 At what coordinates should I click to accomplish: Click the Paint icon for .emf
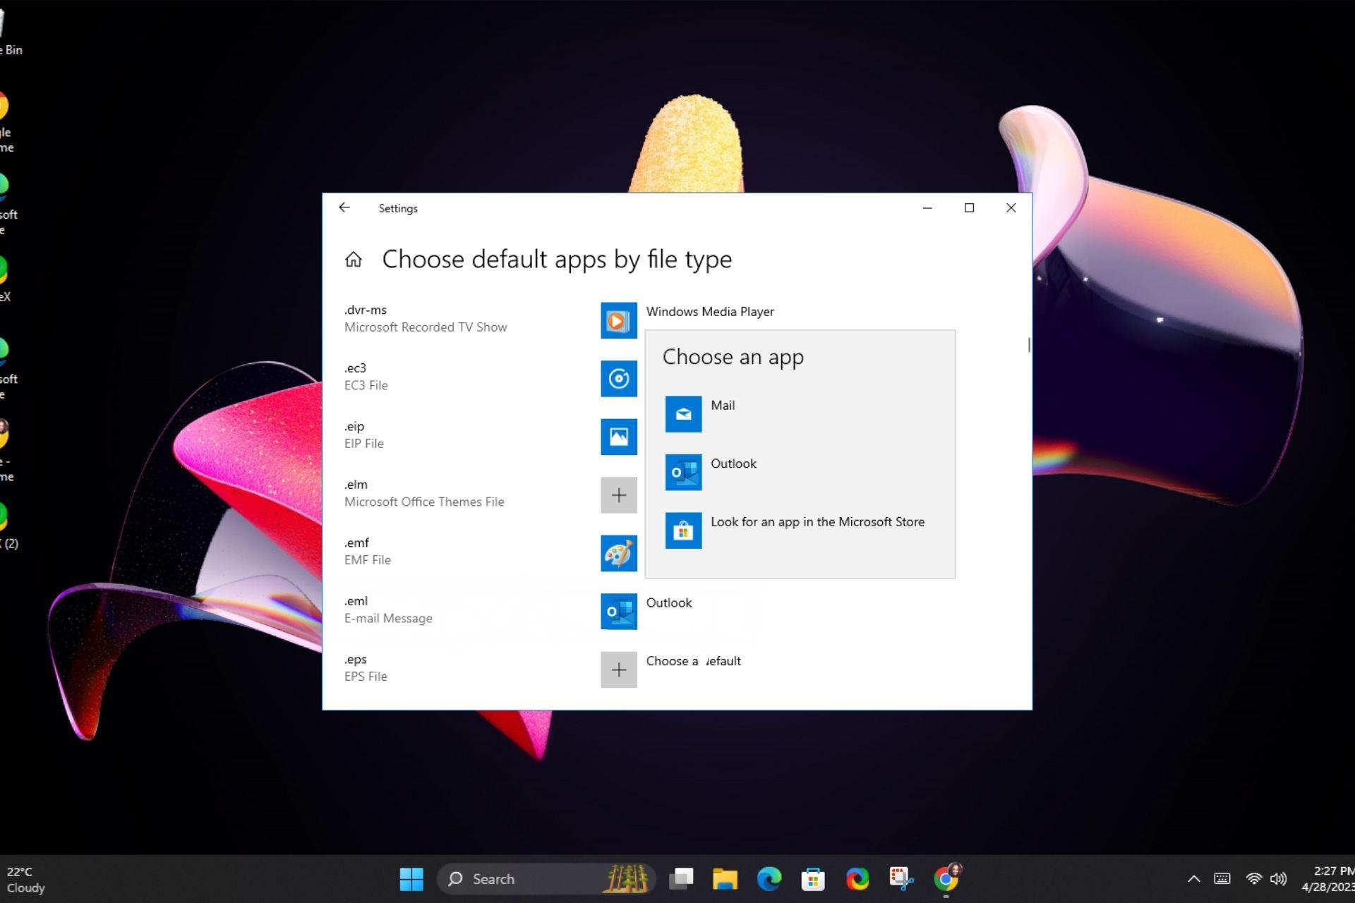(618, 553)
